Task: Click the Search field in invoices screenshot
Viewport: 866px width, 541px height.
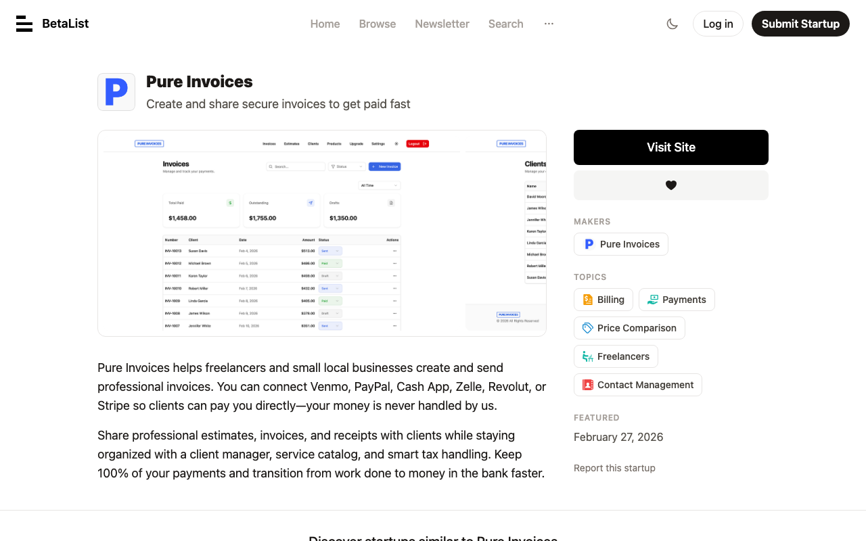Action: point(296,166)
